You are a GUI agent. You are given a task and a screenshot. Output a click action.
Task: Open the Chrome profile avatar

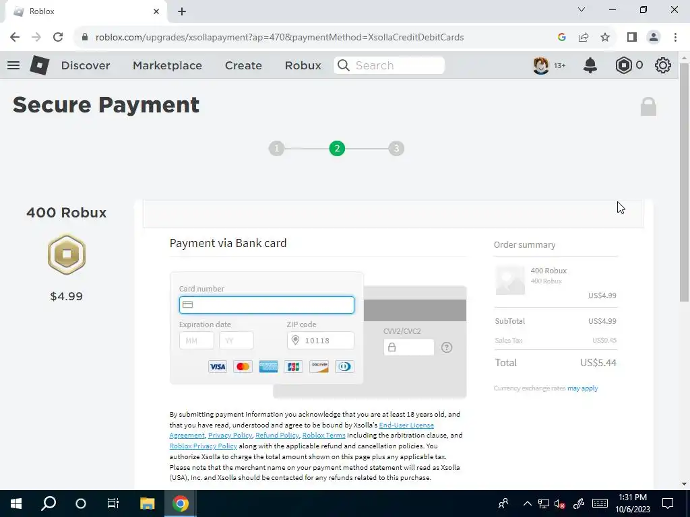[x=654, y=37]
